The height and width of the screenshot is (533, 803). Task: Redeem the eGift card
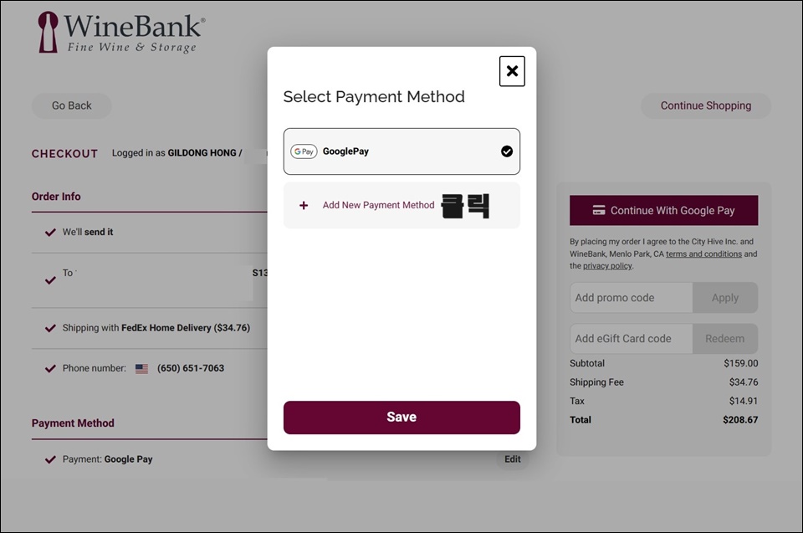click(x=725, y=339)
